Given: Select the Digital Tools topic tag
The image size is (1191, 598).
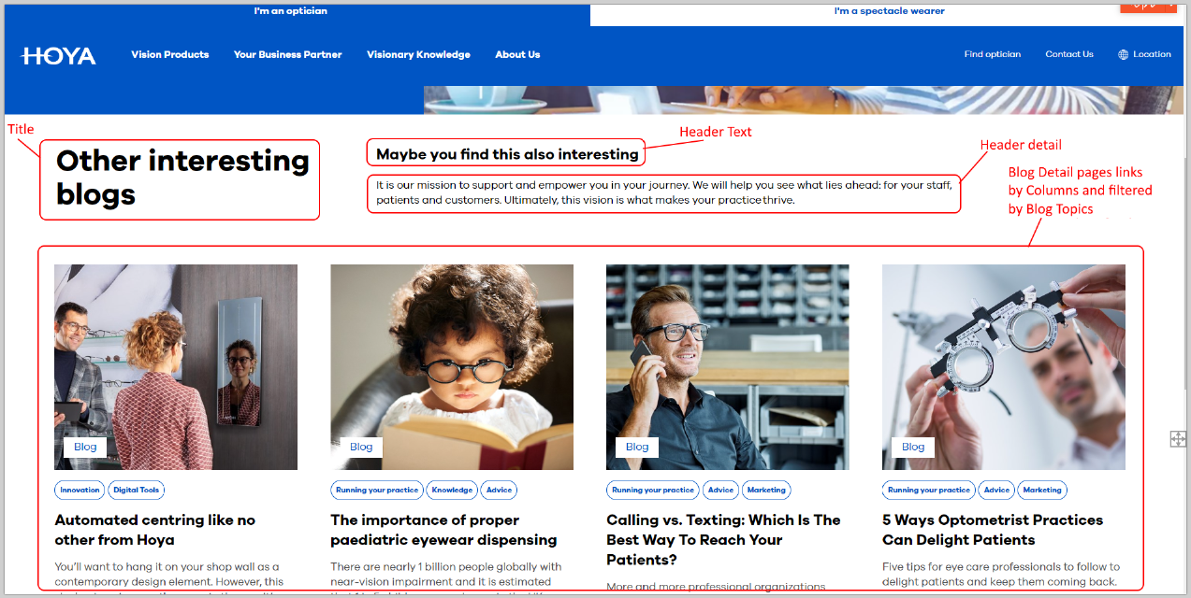Looking at the screenshot, I should tap(137, 490).
